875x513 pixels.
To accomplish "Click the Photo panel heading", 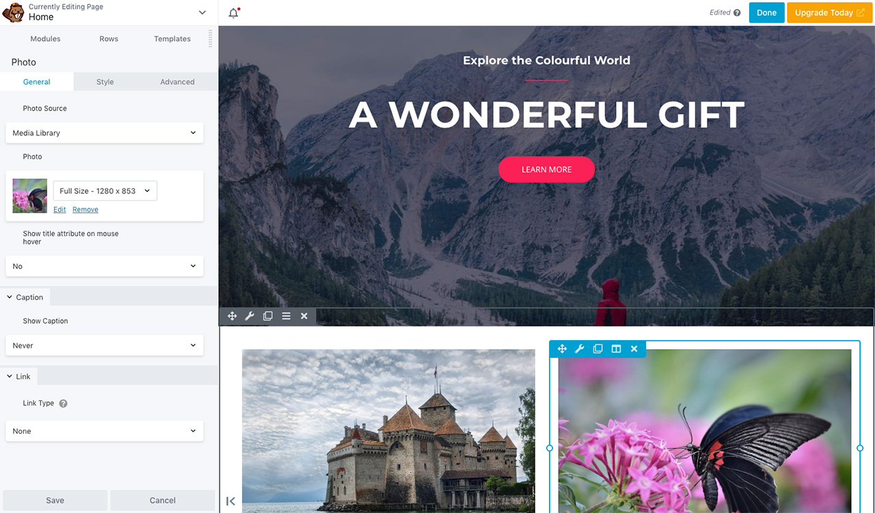I will [x=24, y=62].
